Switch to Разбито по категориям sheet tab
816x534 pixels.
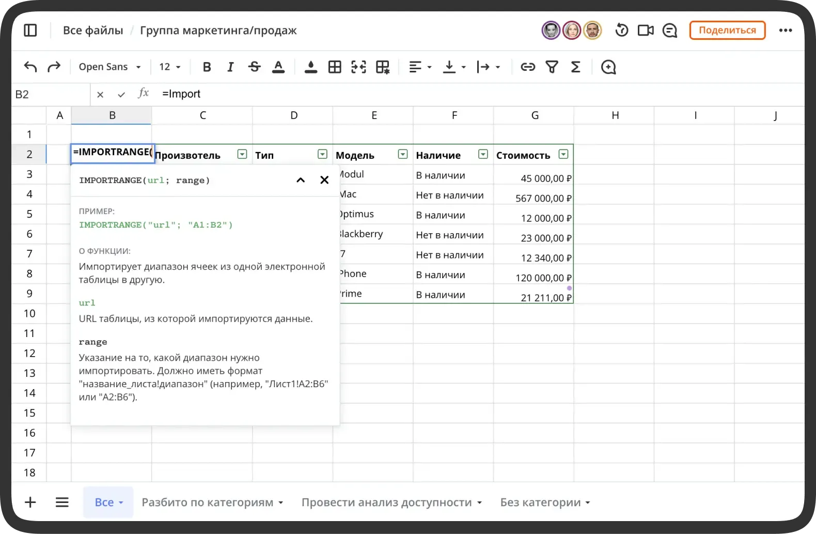coord(212,502)
